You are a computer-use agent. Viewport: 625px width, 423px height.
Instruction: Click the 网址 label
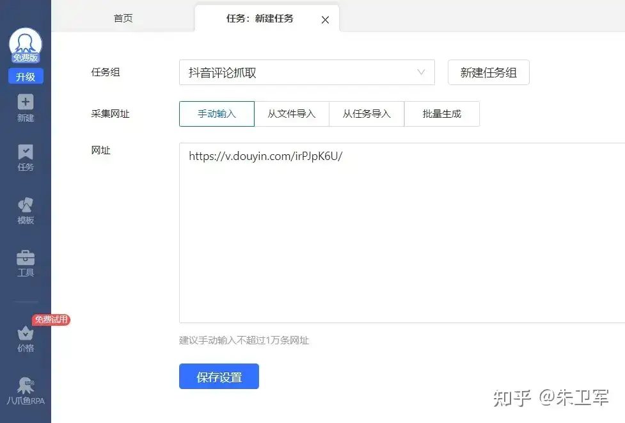pos(101,150)
